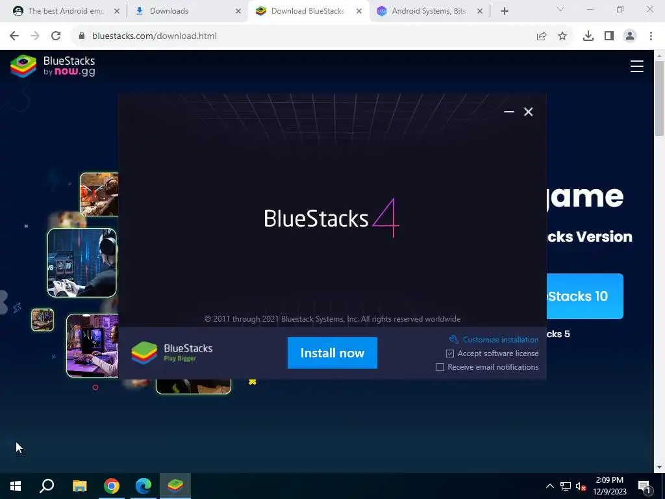This screenshot has width=665, height=499.
Task: Go back in Chrome
Action: [14, 36]
